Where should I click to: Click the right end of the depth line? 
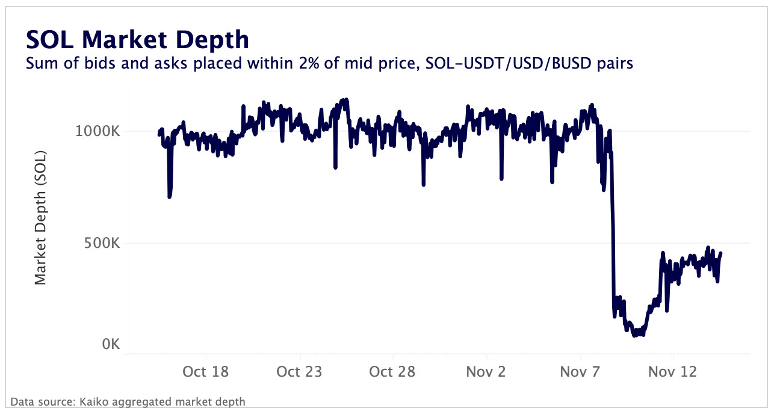click(720, 254)
